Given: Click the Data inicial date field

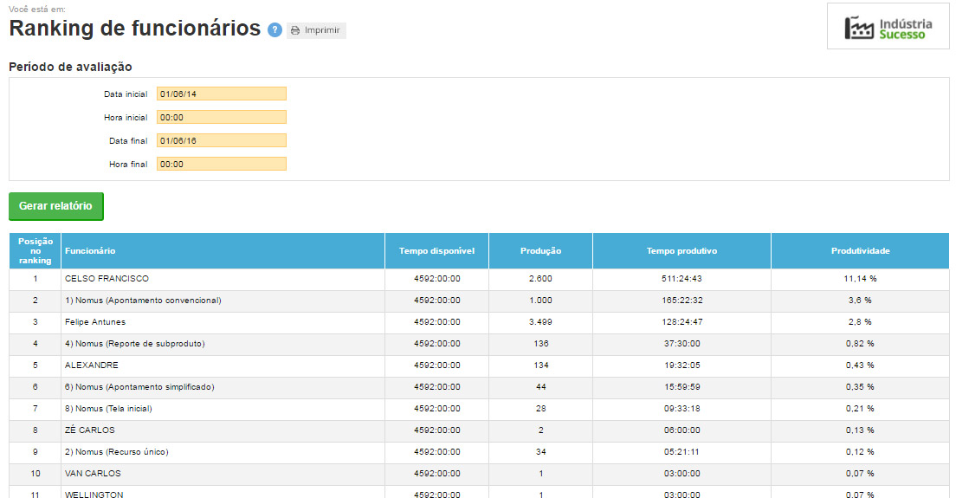Looking at the screenshot, I should [x=221, y=94].
